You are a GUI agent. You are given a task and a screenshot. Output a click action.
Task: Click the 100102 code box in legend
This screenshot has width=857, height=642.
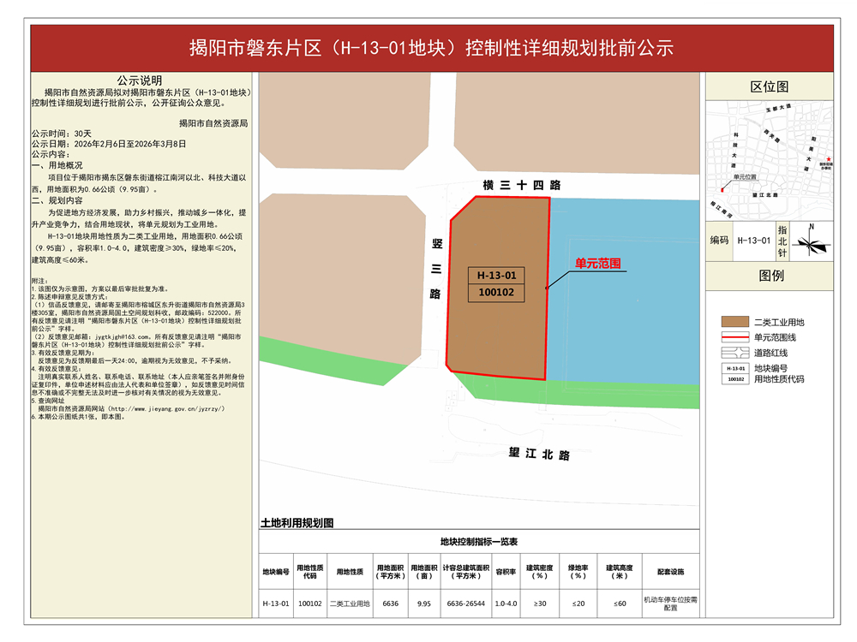734,378
